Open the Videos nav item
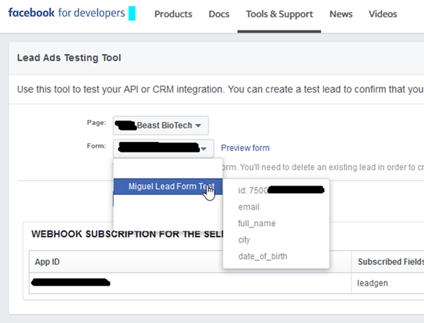 pyautogui.click(x=382, y=14)
